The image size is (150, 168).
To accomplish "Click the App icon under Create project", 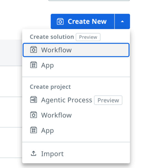I will point(34,130).
